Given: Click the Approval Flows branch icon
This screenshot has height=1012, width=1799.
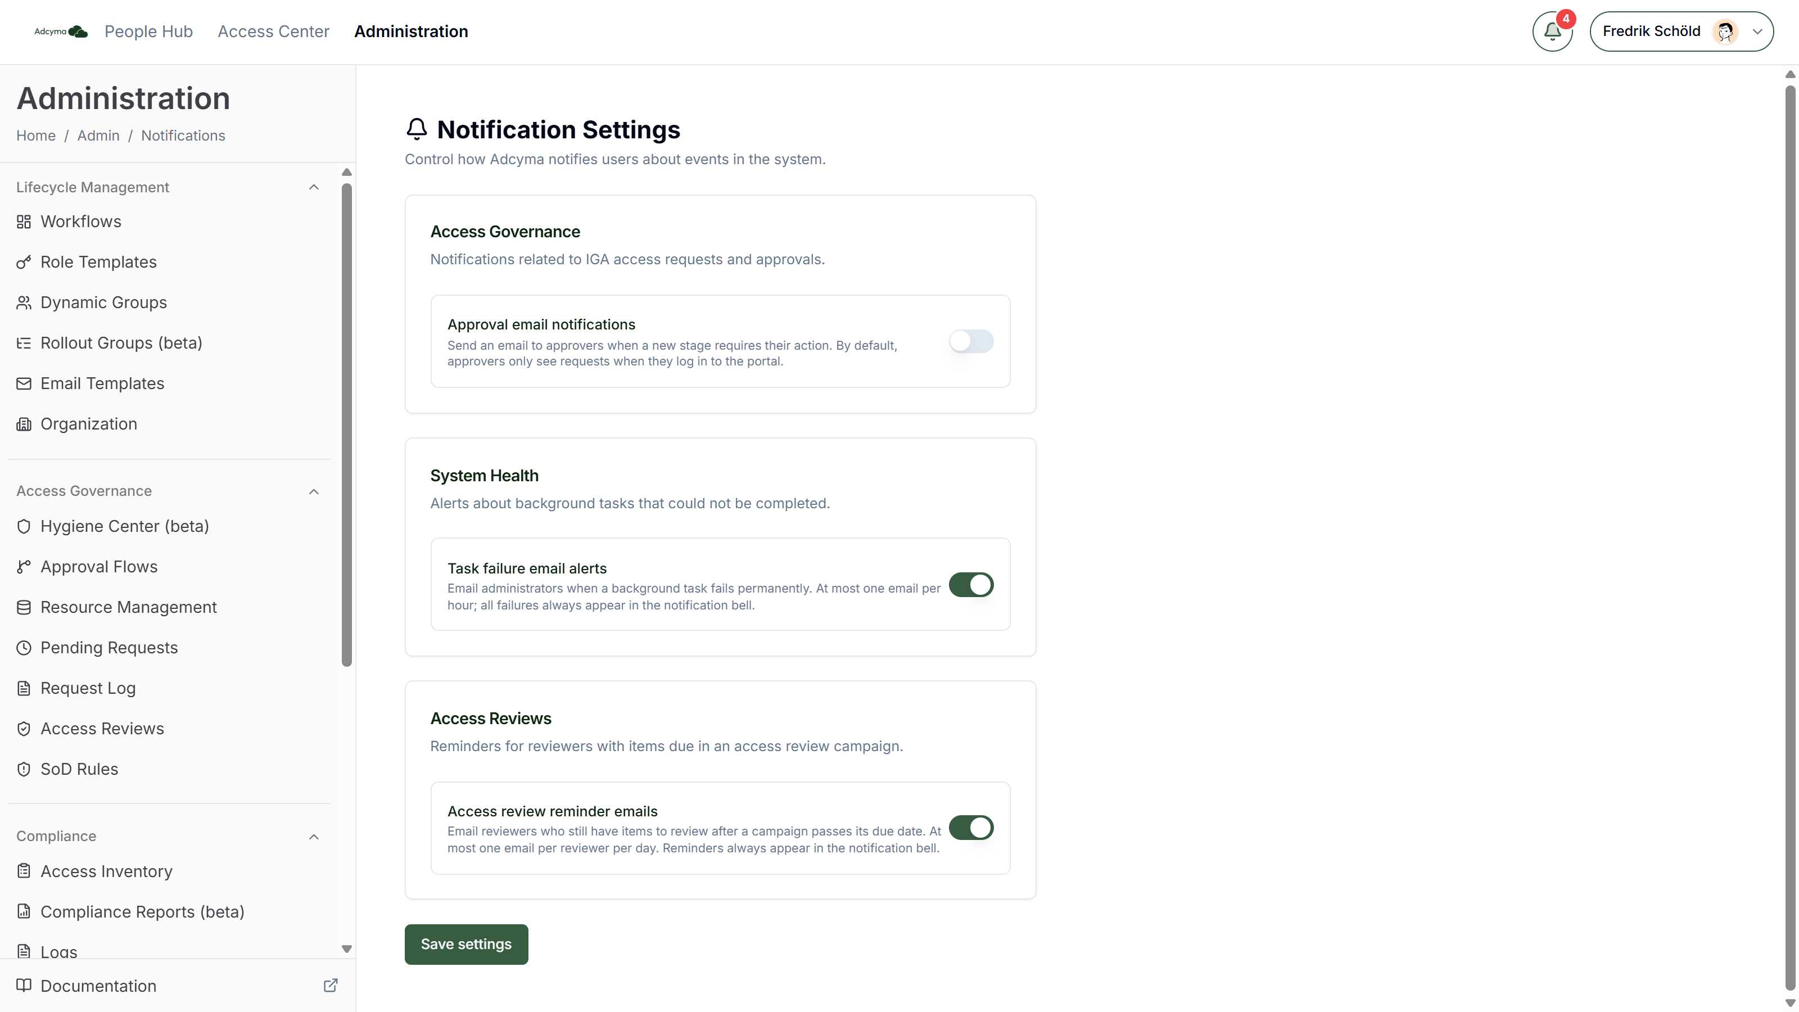Looking at the screenshot, I should point(24,566).
